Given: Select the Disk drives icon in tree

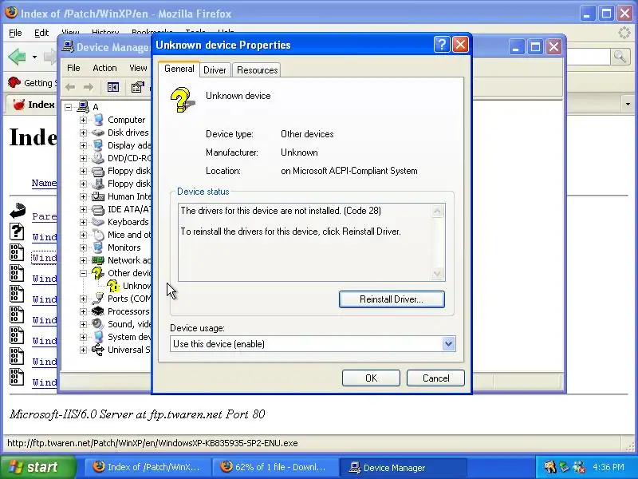Looking at the screenshot, I should coord(98,133).
